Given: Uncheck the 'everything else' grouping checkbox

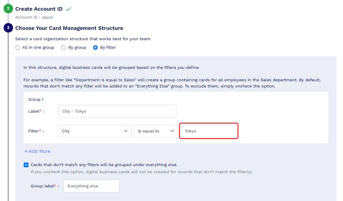Looking at the screenshot, I should (x=26, y=165).
